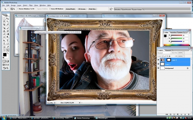Select the Crop tool
Image resolution: width=193 pixels, height=120 pixels.
(4, 25)
